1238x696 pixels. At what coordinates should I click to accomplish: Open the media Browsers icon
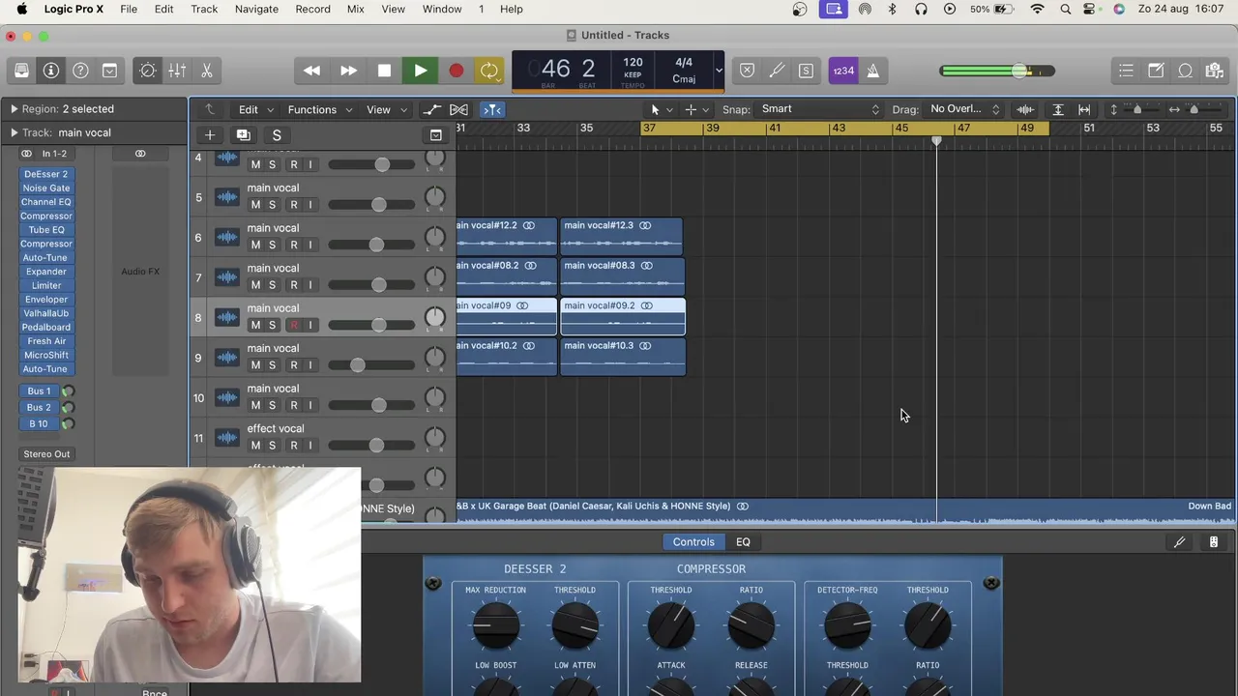point(1215,71)
